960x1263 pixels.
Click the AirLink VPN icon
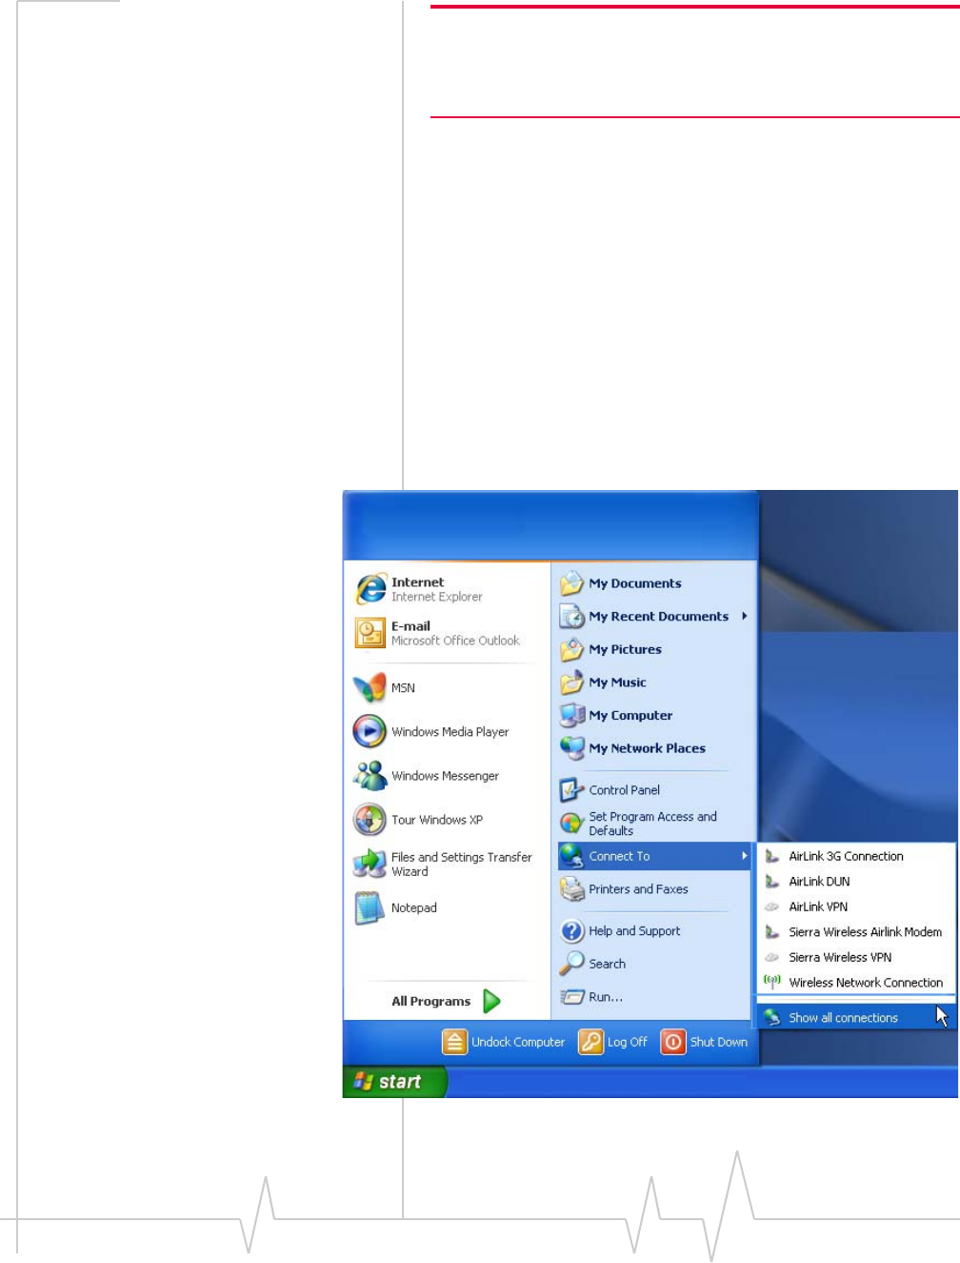coord(772,907)
